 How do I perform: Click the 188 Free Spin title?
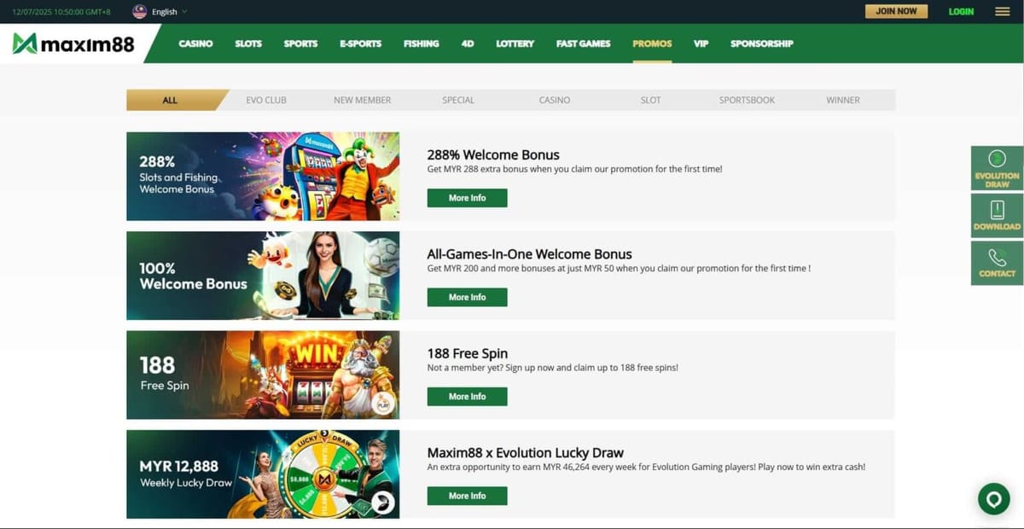pyautogui.click(x=468, y=353)
